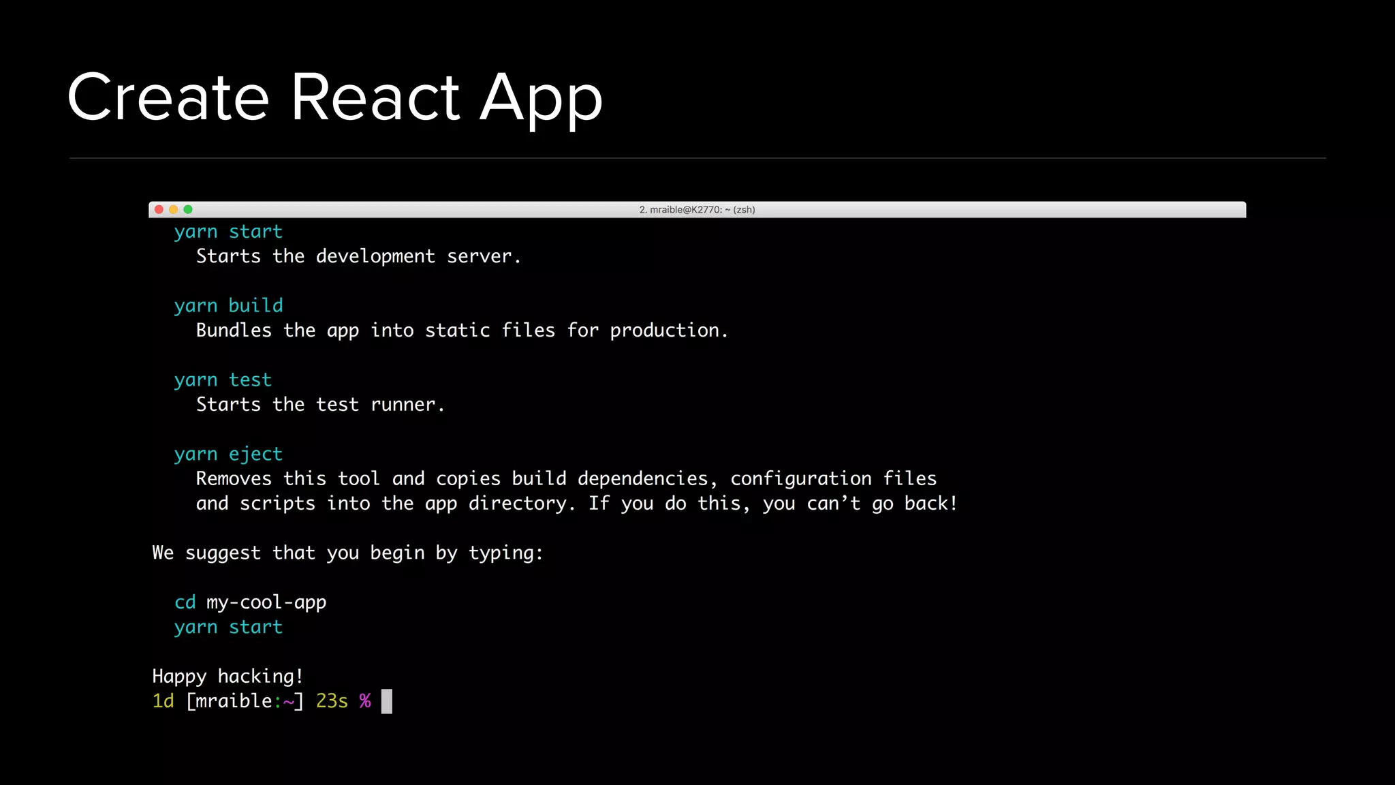This screenshot has height=785, width=1395.
Task: Click the '1d' prompt prefix
Action: [163, 701]
